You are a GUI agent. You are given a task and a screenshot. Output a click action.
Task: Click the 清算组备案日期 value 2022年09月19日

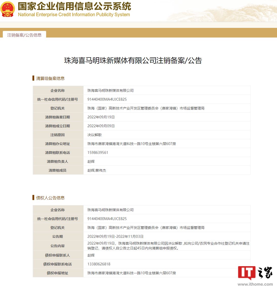point(101,117)
